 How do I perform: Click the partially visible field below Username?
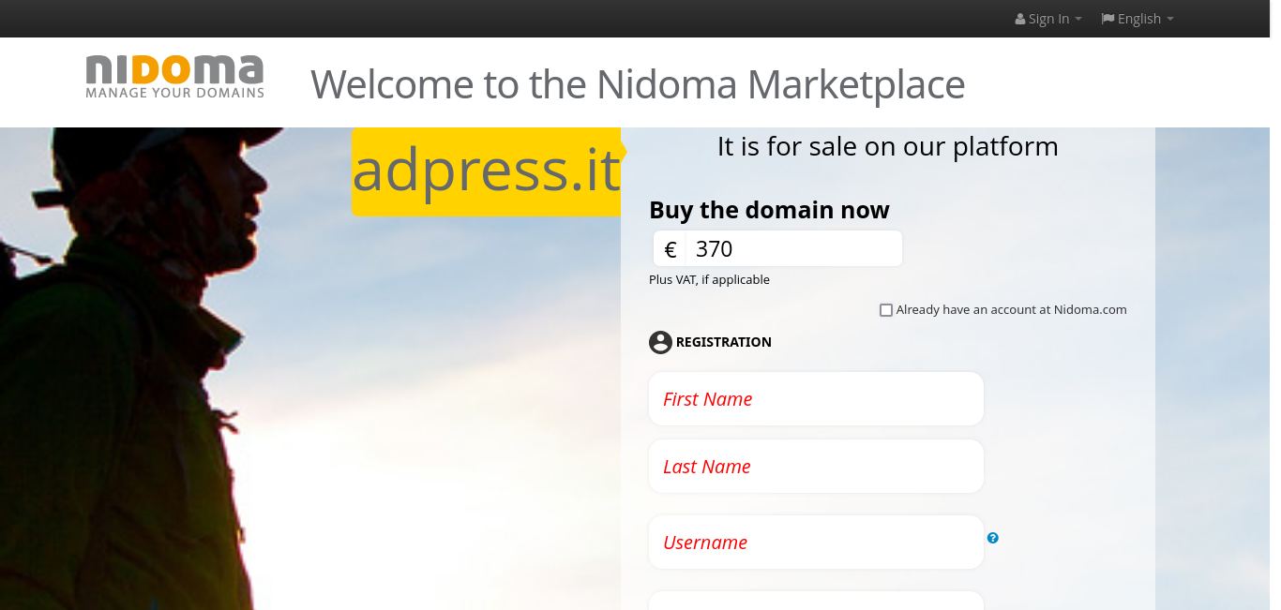(x=816, y=601)
